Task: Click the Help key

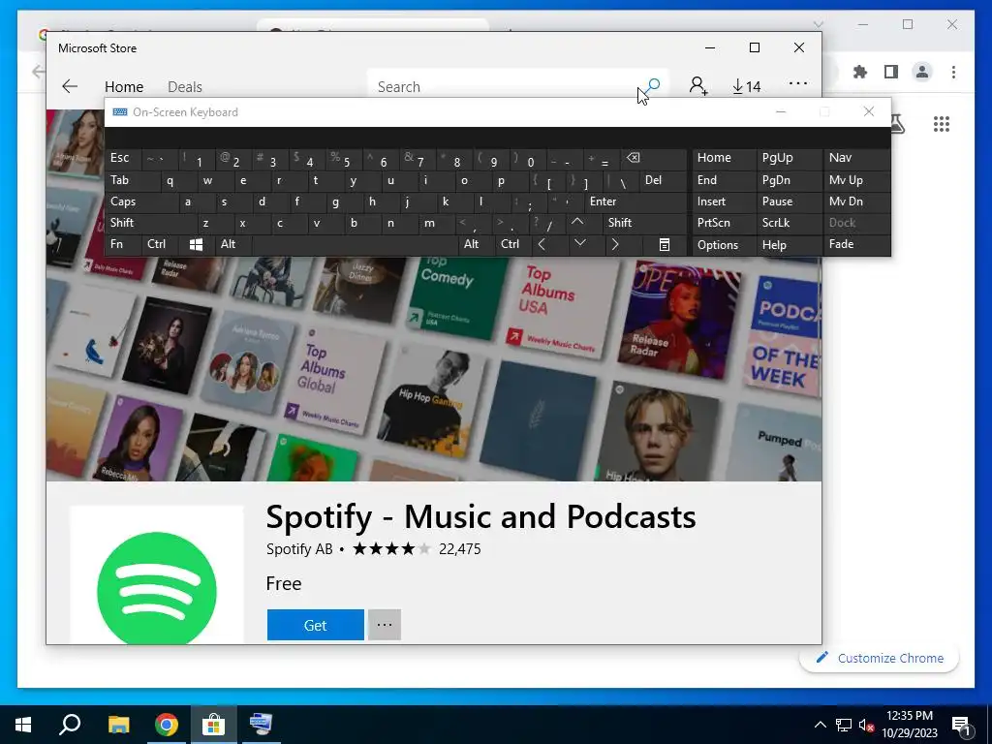Action: (x=790, y=245)
